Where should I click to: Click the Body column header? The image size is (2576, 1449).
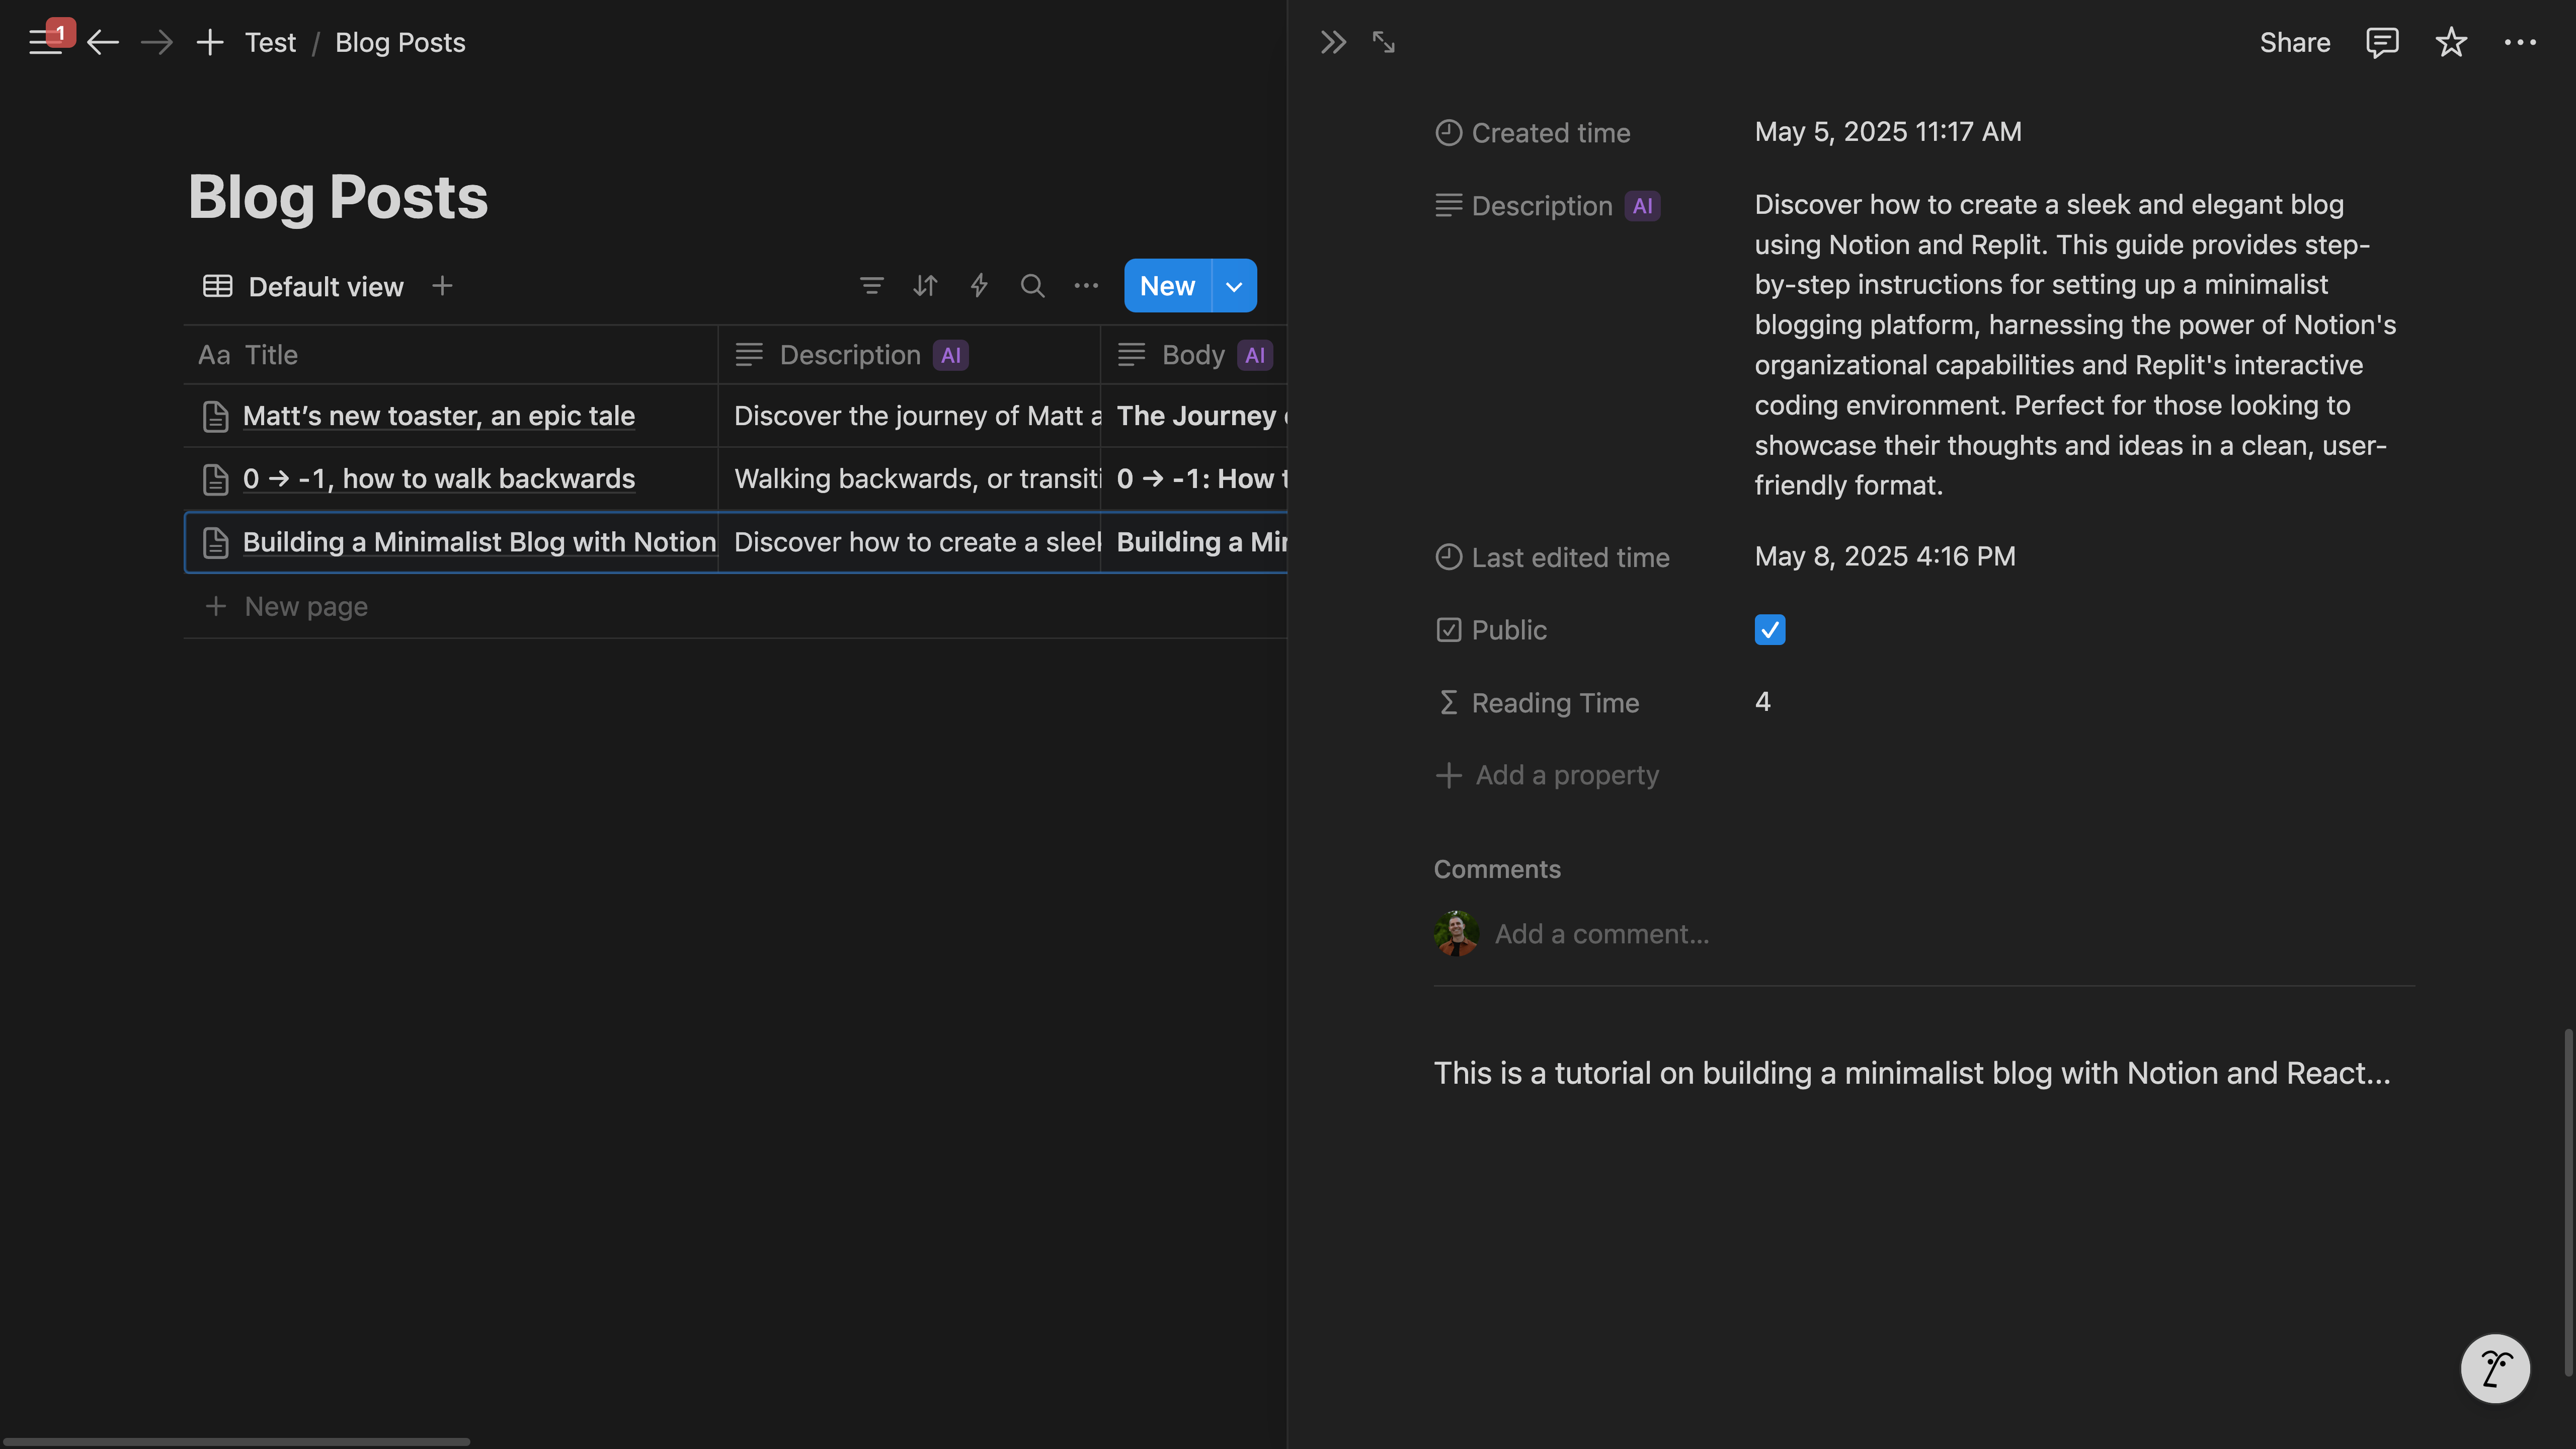[1194, 355]
